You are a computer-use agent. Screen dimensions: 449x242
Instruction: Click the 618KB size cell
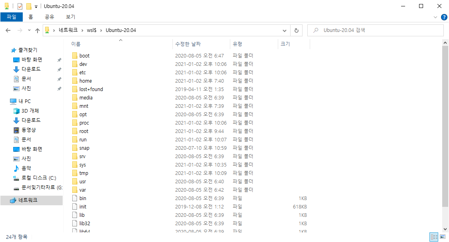point(299,207)
